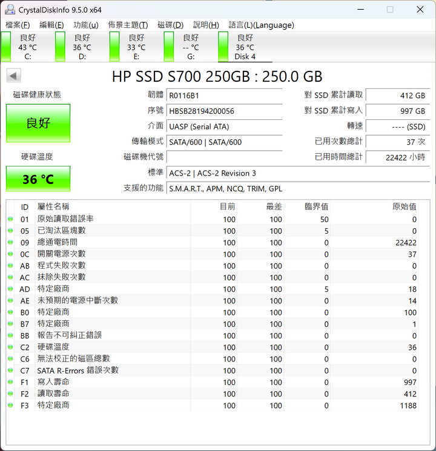Select the Disk 4 tab

point(245,47)
